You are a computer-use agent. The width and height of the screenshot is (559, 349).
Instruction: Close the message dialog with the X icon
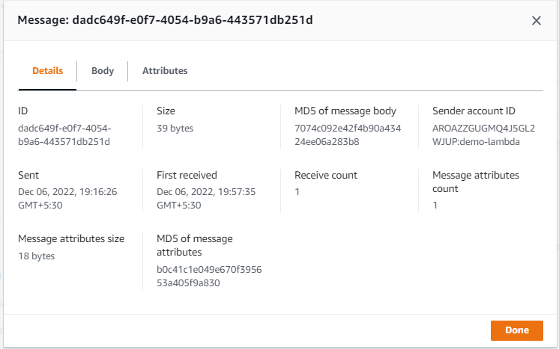pyautogui.click(x=537, y=21)
